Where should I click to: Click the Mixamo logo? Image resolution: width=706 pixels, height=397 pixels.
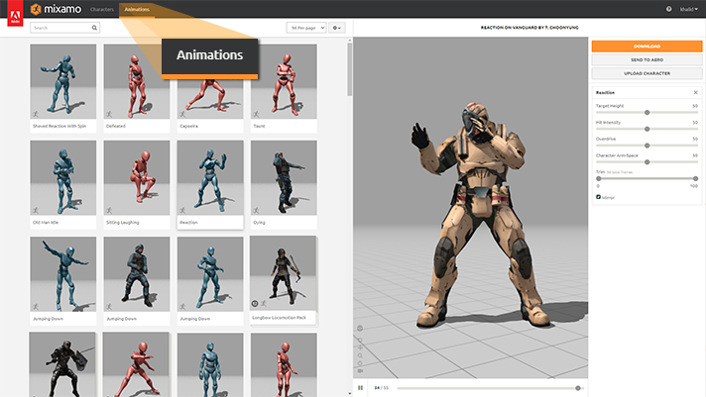coord(57,9)
